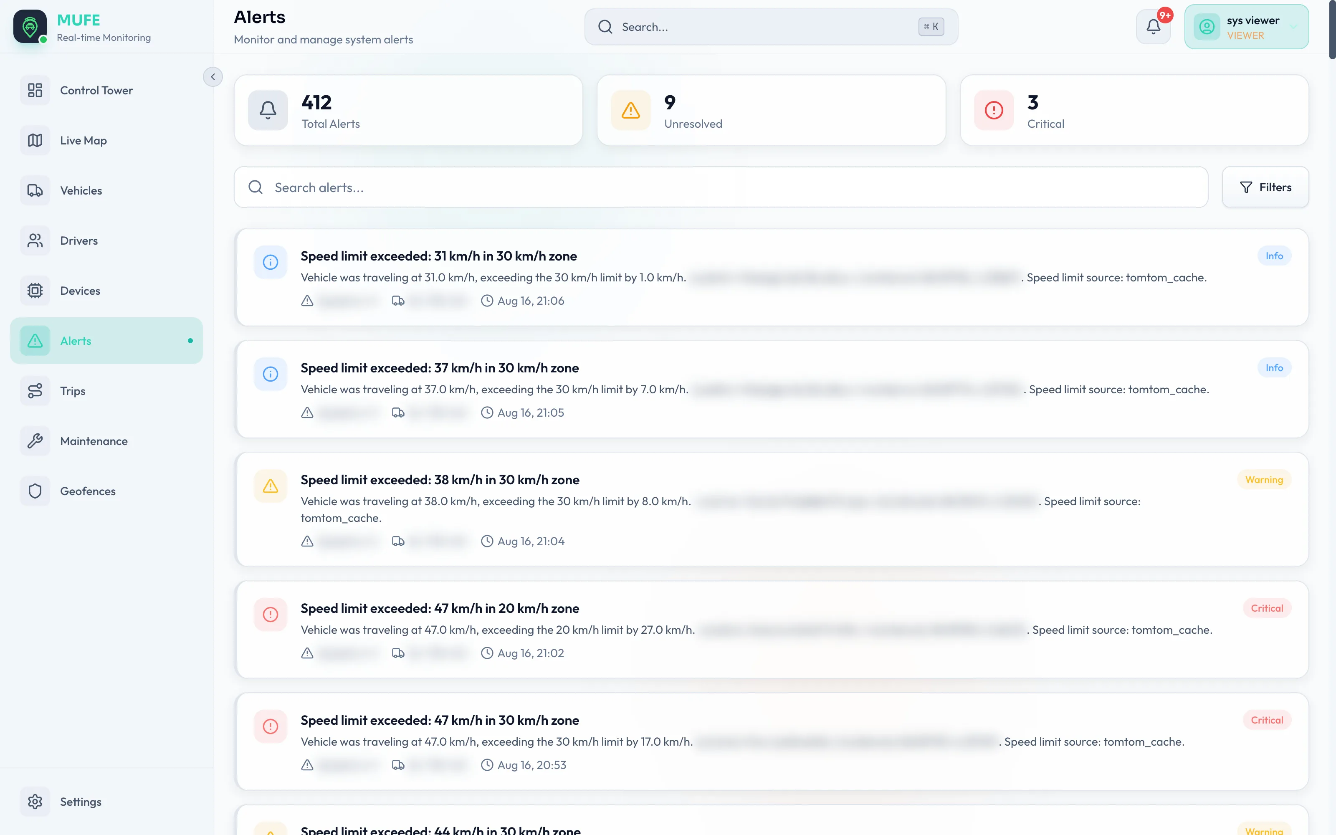
Task: Click the Drivers people icon
Action: click(35, 241)
